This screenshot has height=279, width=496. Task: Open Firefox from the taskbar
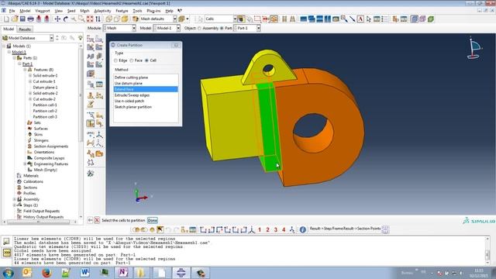[x=46, y=272]
